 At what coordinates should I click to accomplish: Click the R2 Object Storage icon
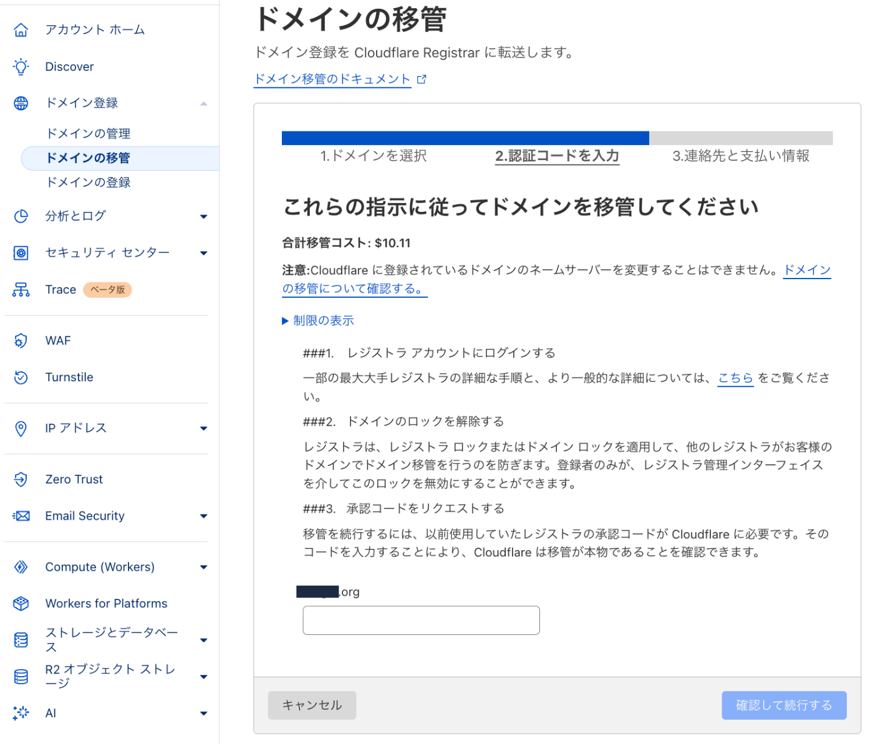point(21,677)
